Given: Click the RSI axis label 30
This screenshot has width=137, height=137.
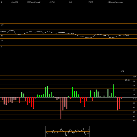Looking at the screenshot, I should (2, 40).
